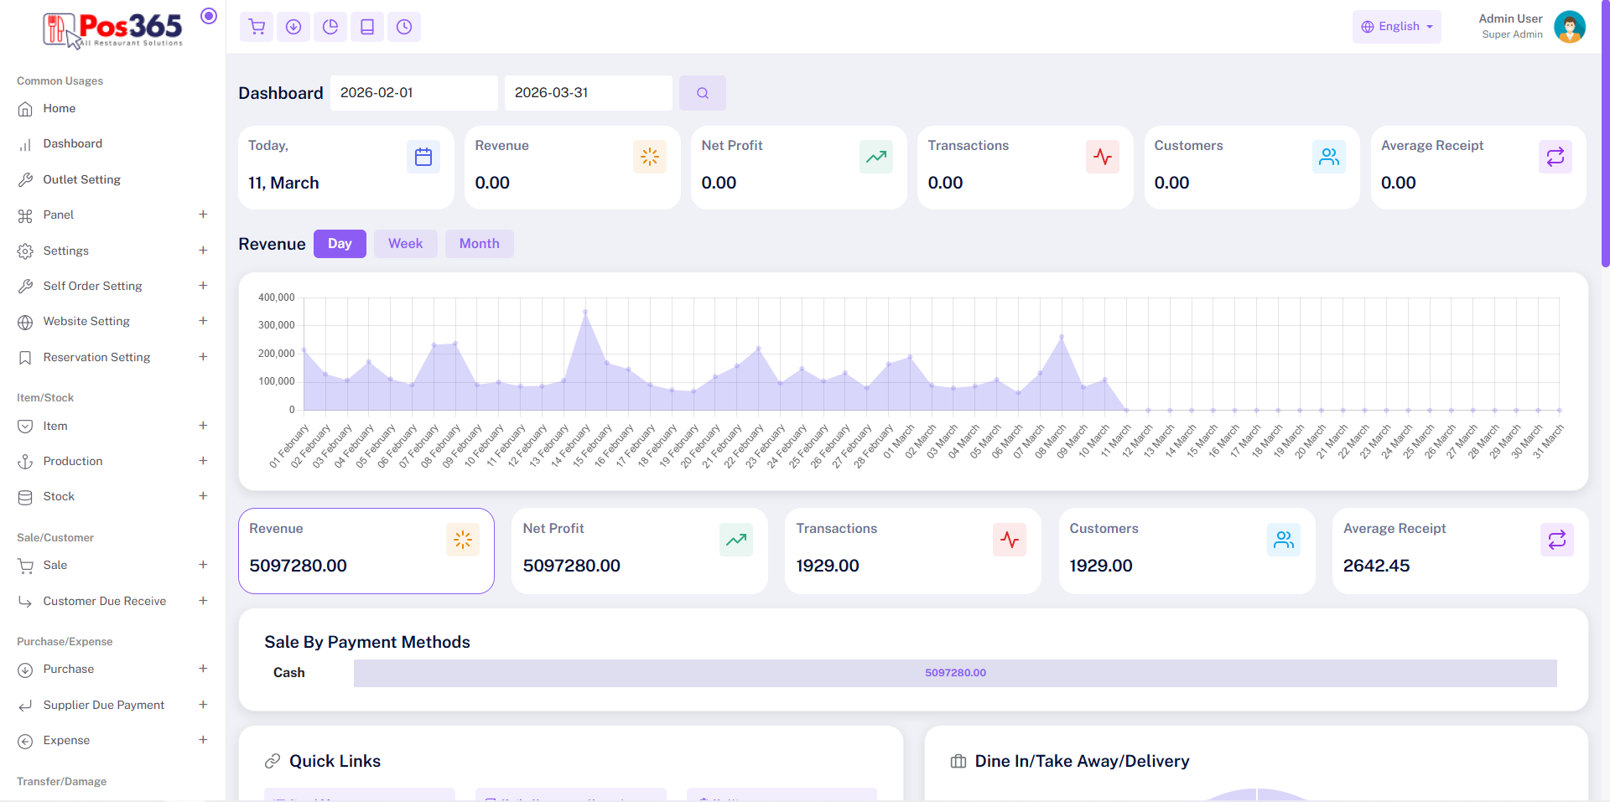
Task: Click the book icon in top toolbar
Action: 367,27
